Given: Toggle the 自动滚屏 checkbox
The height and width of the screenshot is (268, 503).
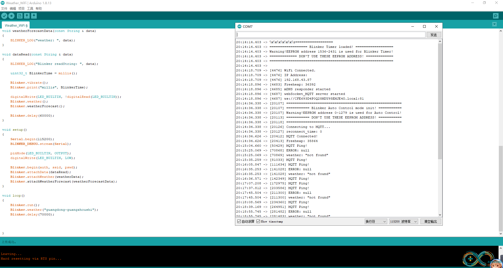Looking at the screenshot, I should (239, 221).
